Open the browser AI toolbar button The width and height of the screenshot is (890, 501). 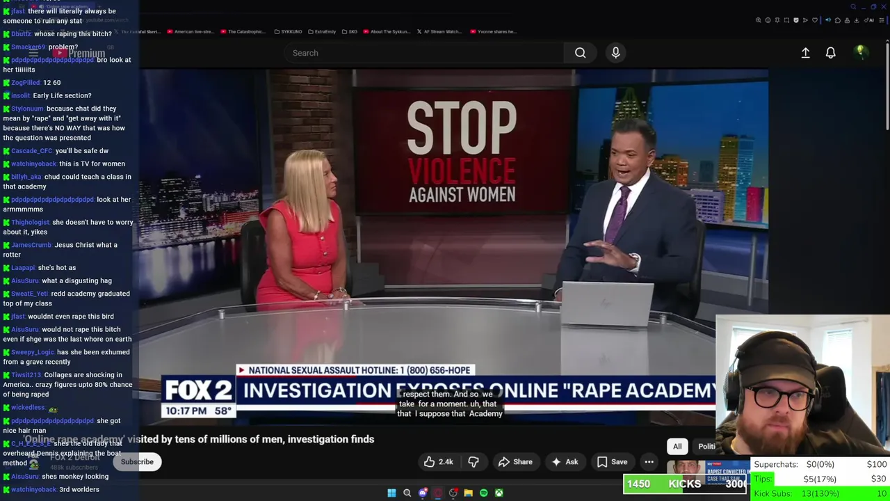point(871,20)
